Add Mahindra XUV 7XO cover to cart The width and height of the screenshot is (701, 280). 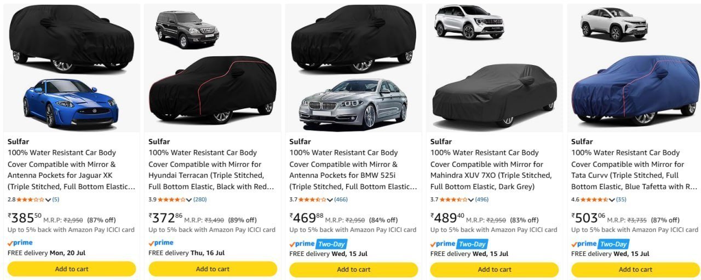(x=495, y=269)
